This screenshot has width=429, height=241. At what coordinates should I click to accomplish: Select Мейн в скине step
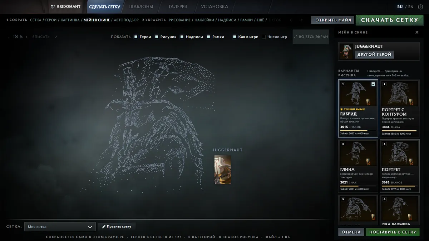pos(97,20)
